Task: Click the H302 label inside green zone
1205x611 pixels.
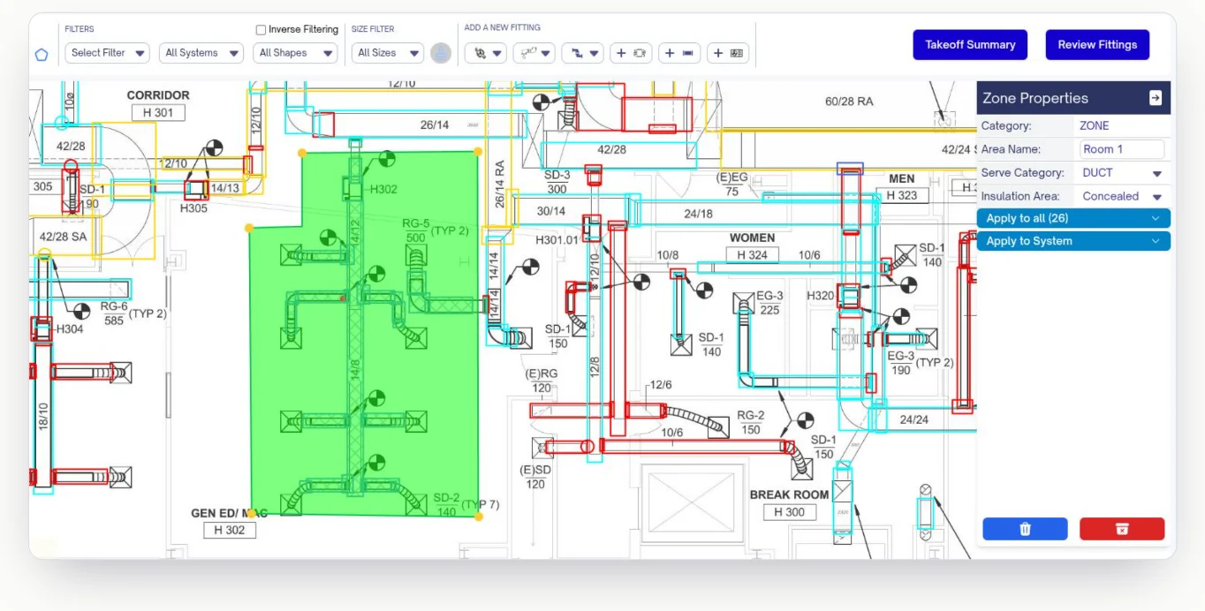Action: (383, 189)
